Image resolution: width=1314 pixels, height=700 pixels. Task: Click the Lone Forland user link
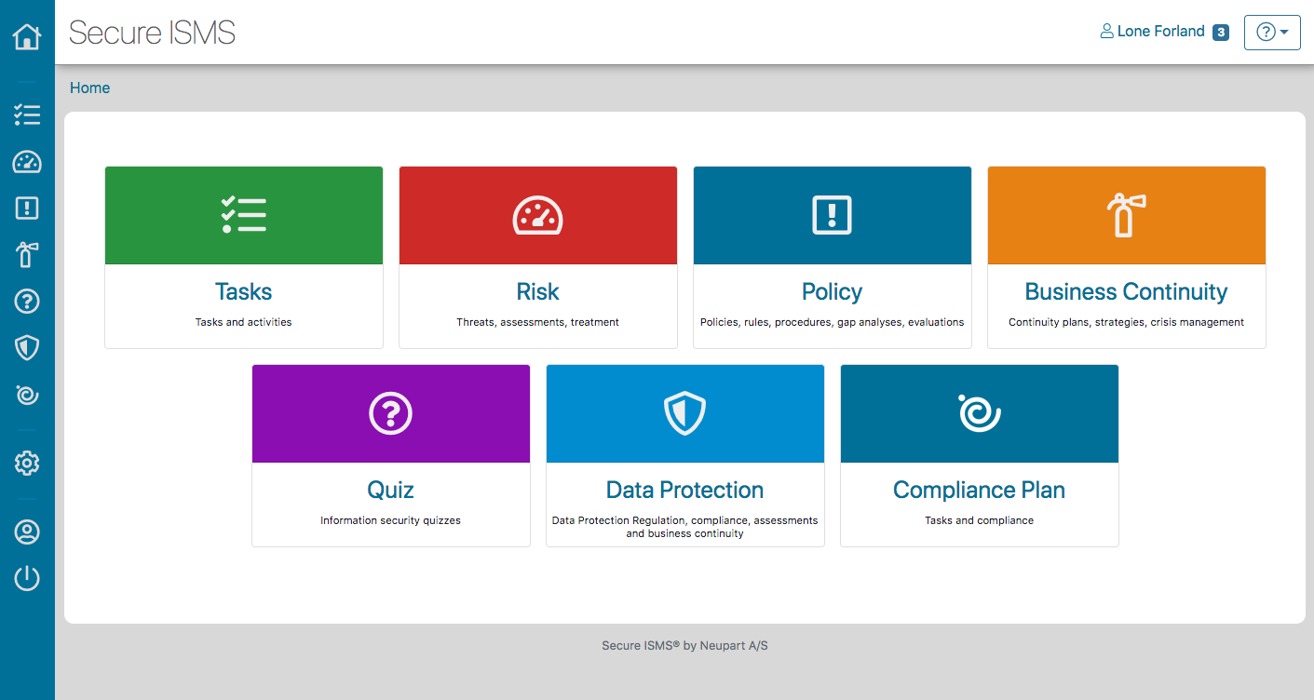[x=1153, y=32]
